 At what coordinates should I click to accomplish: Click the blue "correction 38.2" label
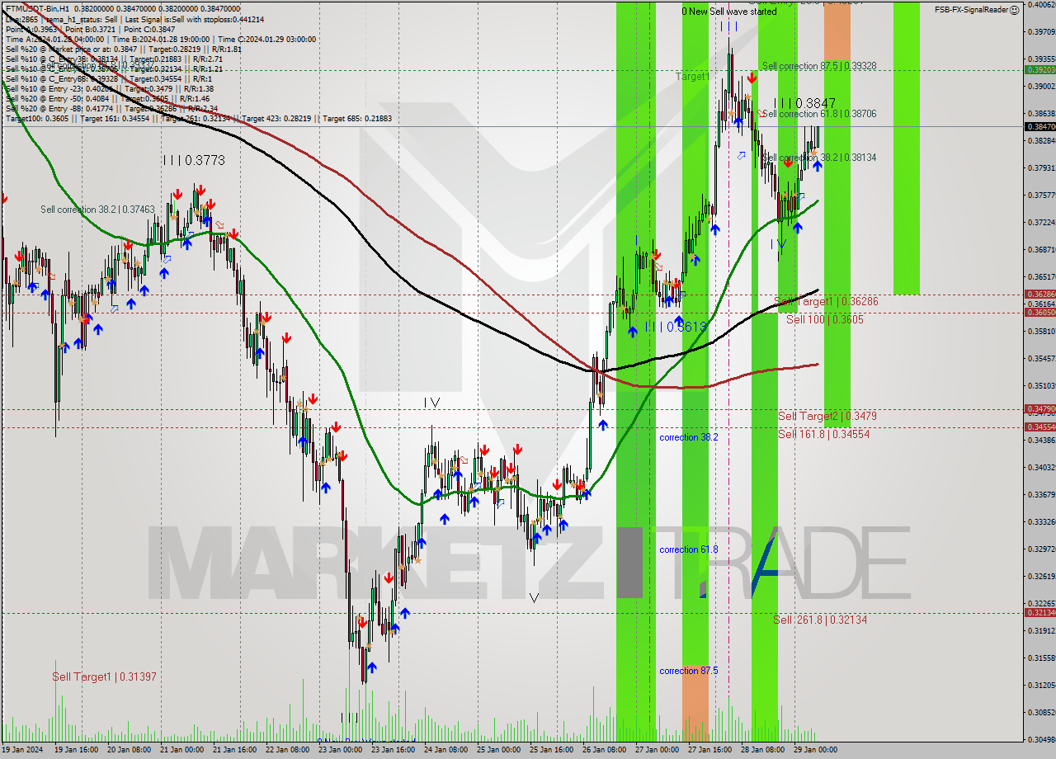click(688, 437)
